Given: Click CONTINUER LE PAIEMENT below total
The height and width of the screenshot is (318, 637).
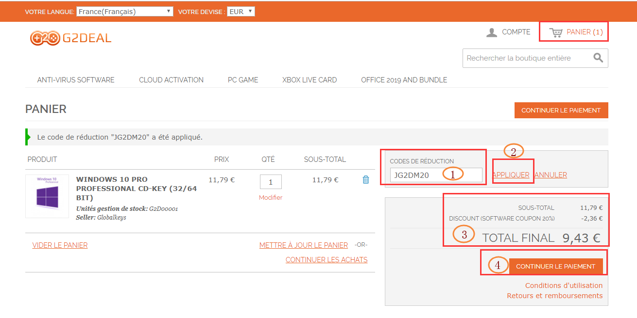Looking at the screenshot, I should click(555, 266).
